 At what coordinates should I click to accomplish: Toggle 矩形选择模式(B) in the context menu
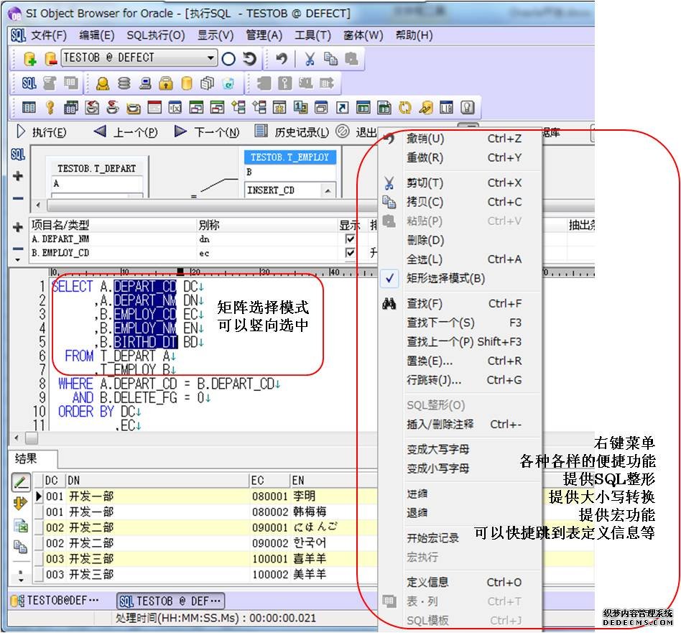point(445,278)
